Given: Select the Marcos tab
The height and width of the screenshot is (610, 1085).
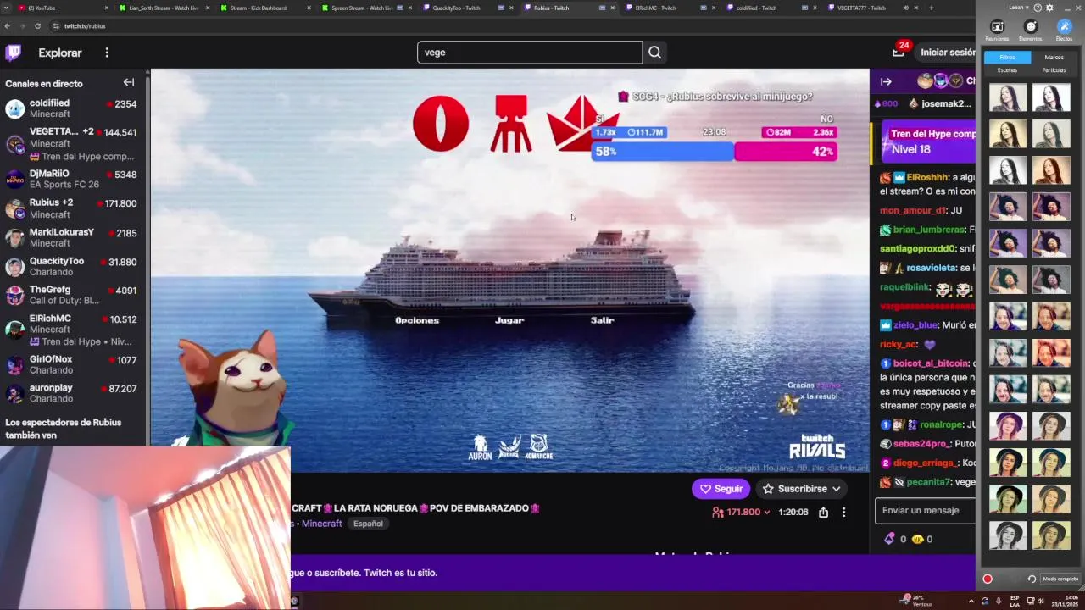Looking at the screenshot, I should coord(1054,58).
